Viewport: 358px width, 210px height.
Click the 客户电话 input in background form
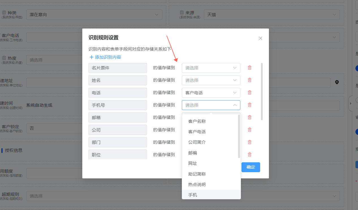(54, 37)
